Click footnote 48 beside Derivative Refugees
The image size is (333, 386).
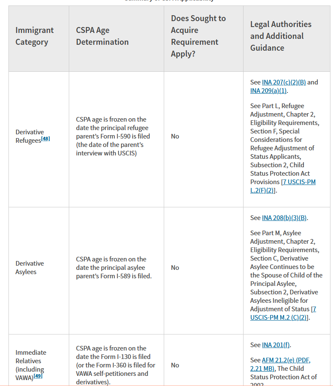[x=46, y=139]
